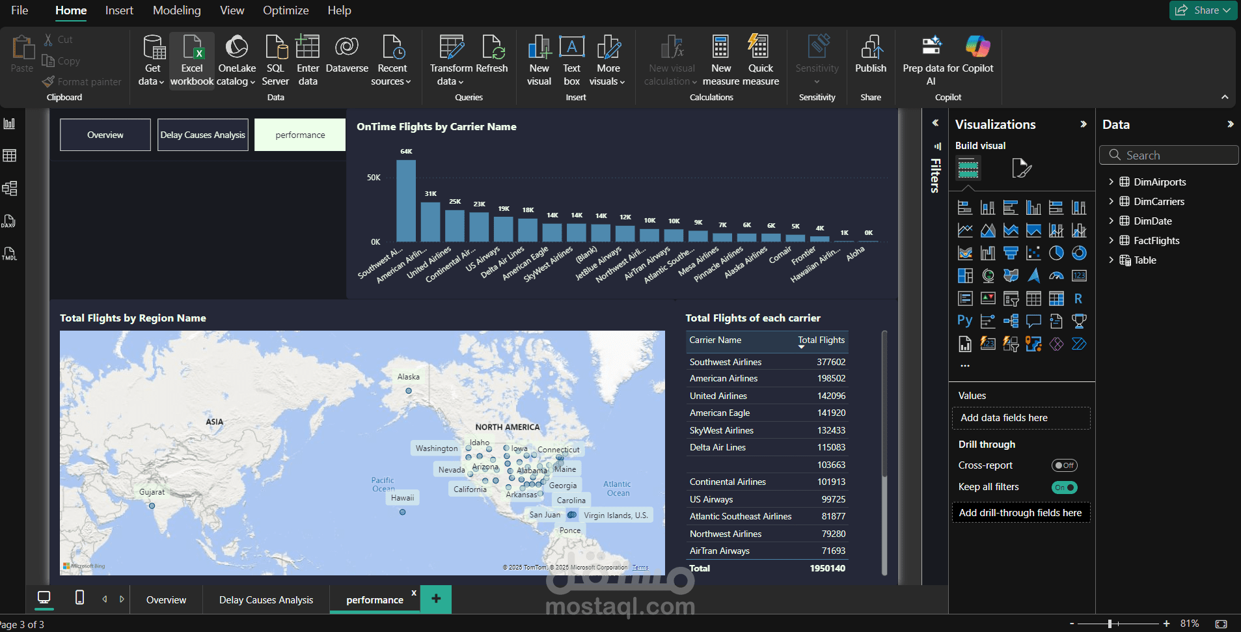Open the Get data dropdown
Image resolution: width=1241 pixels, height=632 pixels.
pos(152,75)
